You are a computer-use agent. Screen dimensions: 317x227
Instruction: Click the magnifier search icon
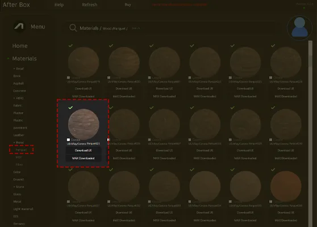point(73,28)
